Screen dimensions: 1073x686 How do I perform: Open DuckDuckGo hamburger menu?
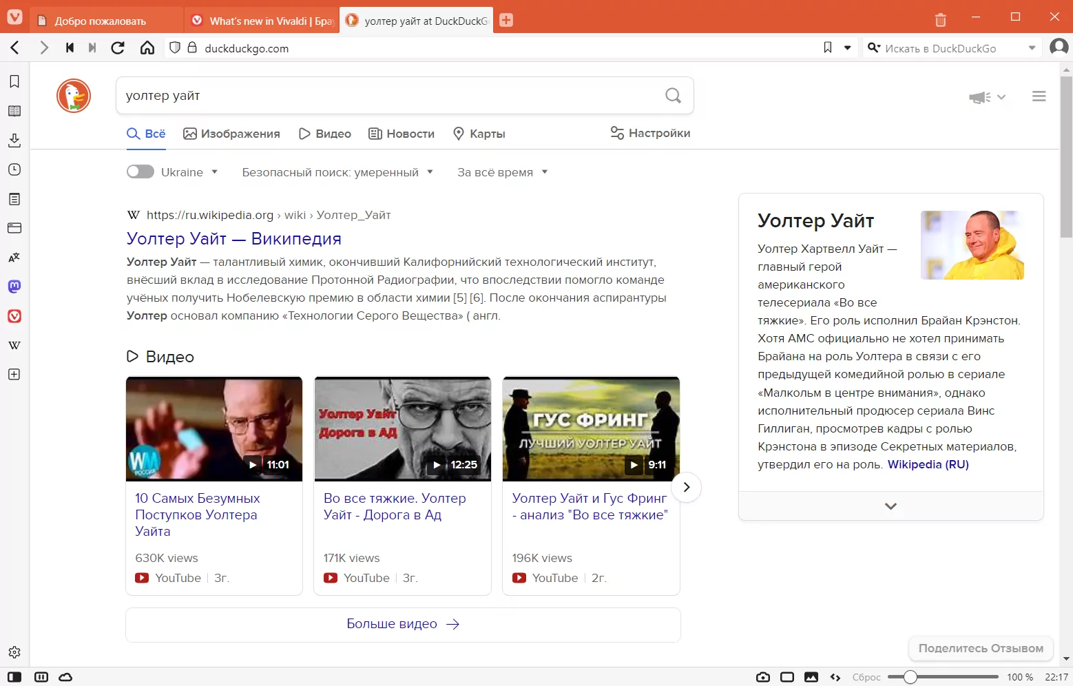(1039, 96)
